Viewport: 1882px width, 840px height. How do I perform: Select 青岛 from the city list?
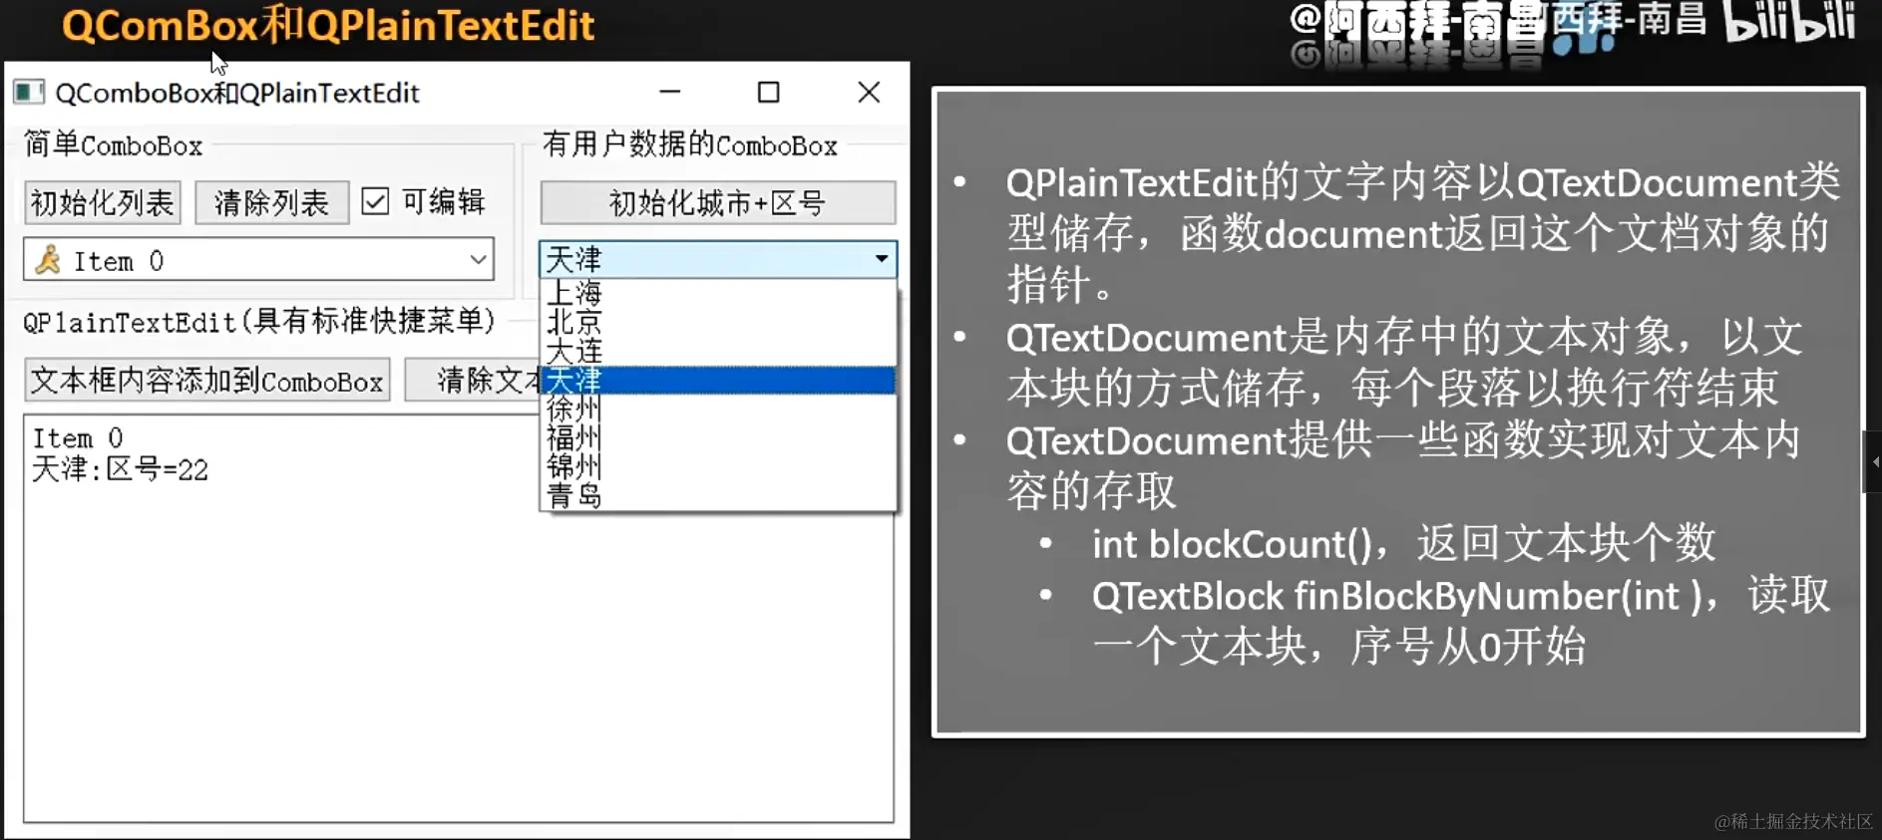717,495
